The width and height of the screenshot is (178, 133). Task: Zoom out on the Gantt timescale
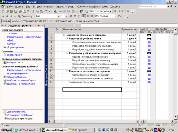click(x=119, y=11)
